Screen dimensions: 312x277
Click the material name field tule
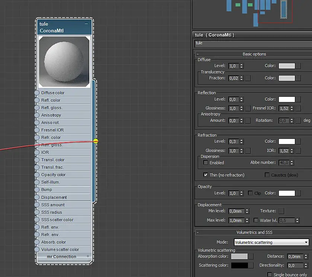253,44
